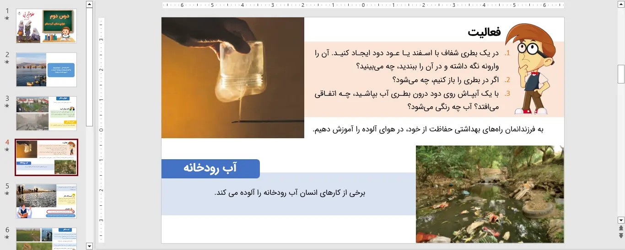Click the 'فعالیت' title text
This screenshot has height=250, width=625.
(484, 32)
